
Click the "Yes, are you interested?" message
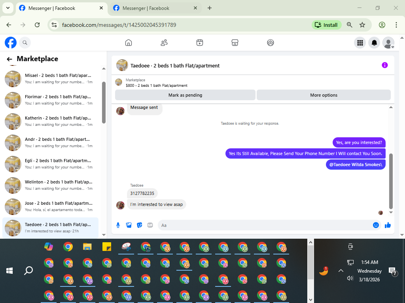359,142
